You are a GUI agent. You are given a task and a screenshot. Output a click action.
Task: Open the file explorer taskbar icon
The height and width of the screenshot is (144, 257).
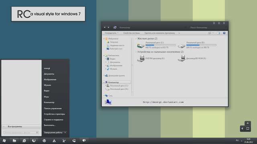14,140
